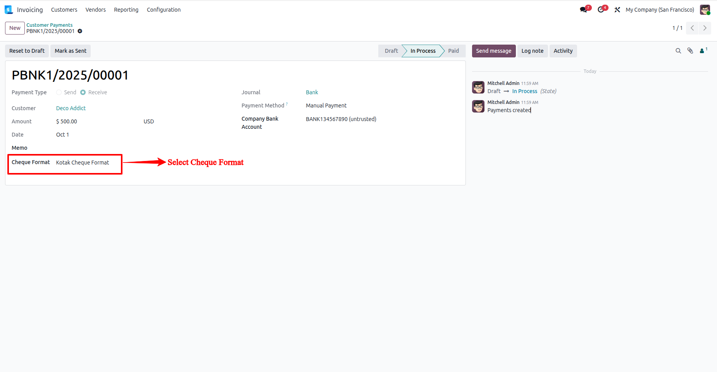
Task: Select the Paid status stage
Action: tap(453, 51)
